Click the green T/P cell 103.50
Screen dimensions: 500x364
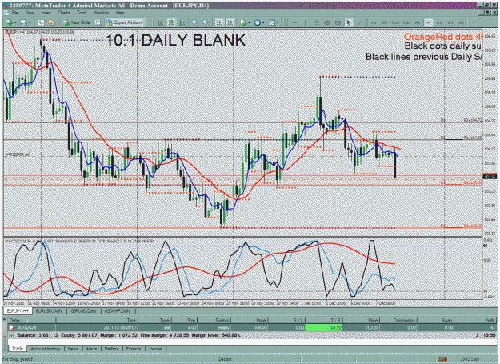coord(324,327)
